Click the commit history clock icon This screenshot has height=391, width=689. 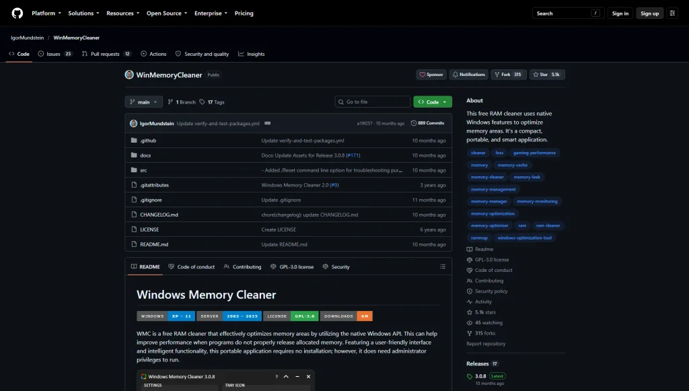[x=414, y=123]
